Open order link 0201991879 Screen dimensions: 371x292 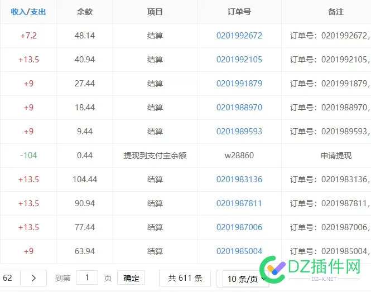point(239,84)
